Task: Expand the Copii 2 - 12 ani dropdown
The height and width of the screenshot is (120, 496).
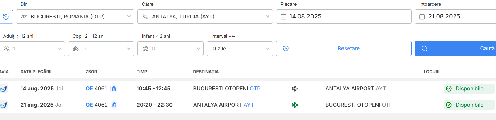Action: pos(101,49)
